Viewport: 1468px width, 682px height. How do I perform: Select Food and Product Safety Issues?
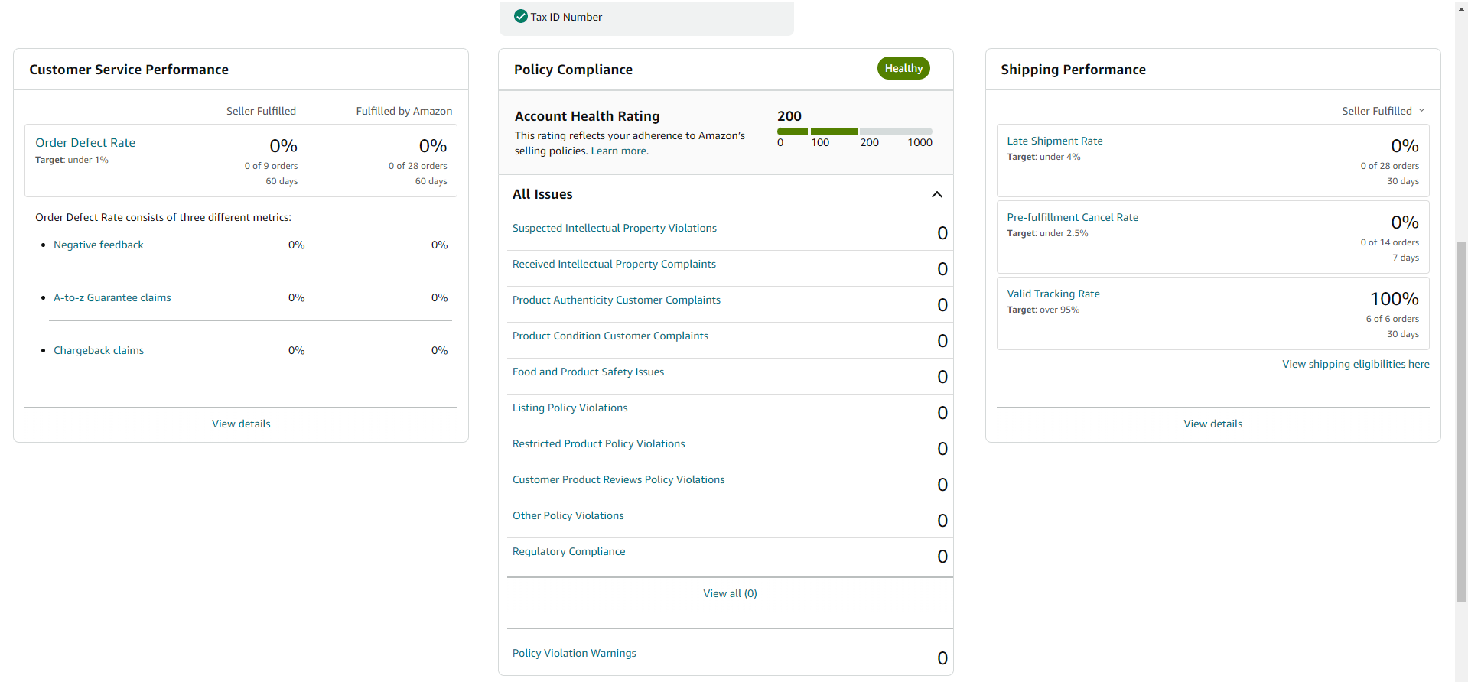(x=588, y=372)
